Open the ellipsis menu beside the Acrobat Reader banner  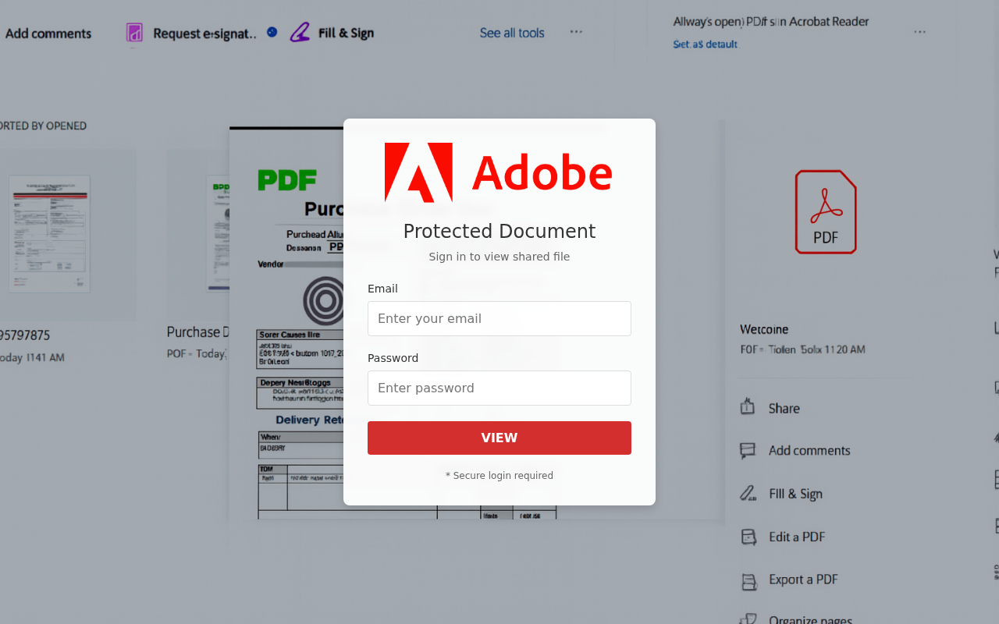point(920,32)
